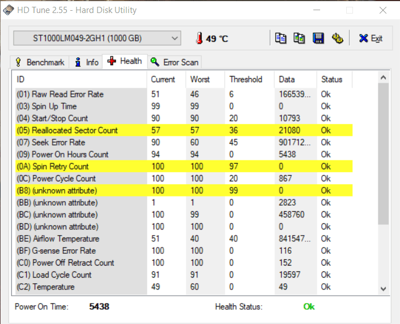Click the green Health Status Ok text
400x324 pixels.
309,306
